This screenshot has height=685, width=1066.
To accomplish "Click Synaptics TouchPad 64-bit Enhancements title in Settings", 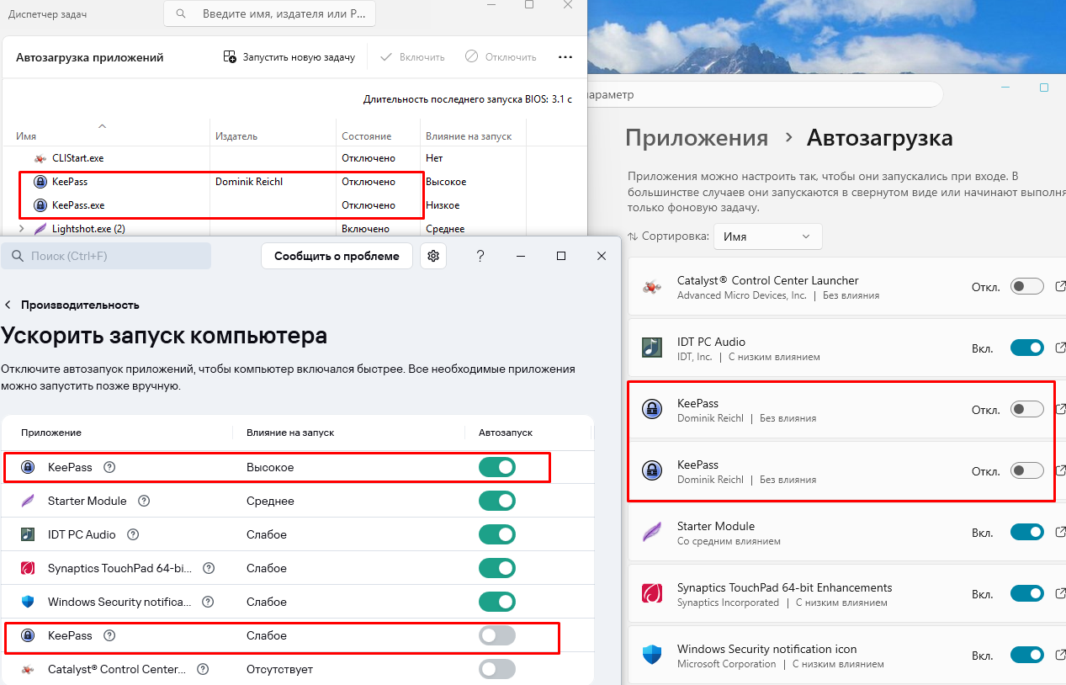I will click(785, 587).
